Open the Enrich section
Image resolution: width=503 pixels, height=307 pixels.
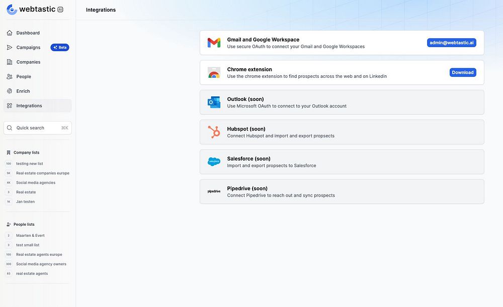click(38, 91)
